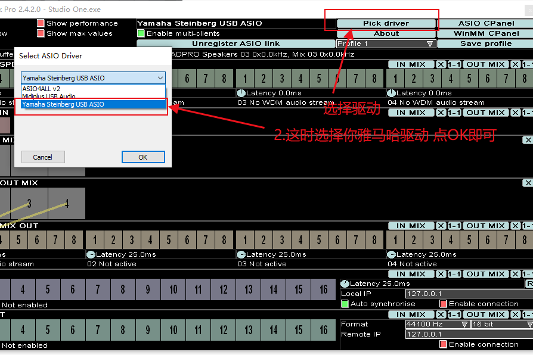Viewport: 533px width, 355px height.
Task: Click latency knob above 04 Not active
Action: click(x=391, y=254)
